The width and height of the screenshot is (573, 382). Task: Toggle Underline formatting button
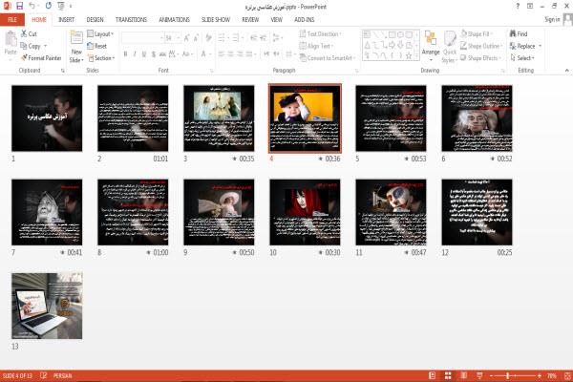(x=144, y=54)
